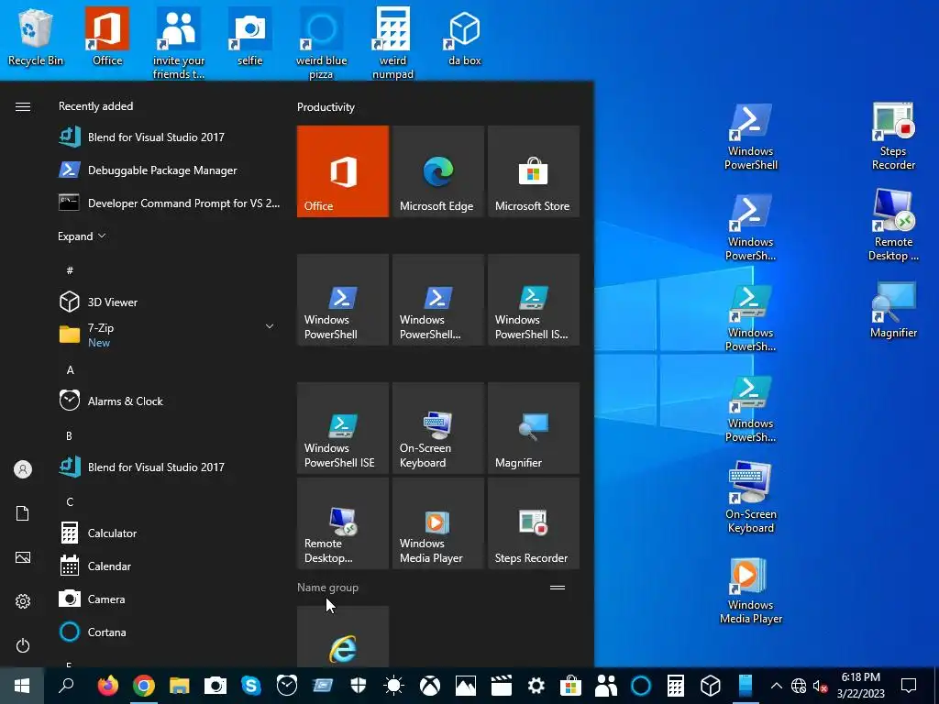Image resolution: width=939 pixels, height=704 pixels.
Task: Open the user account button
Action: tap(23, 469)
